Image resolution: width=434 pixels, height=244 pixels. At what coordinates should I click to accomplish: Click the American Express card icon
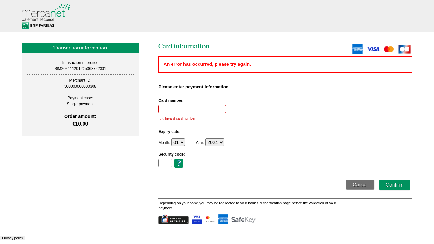357,49
